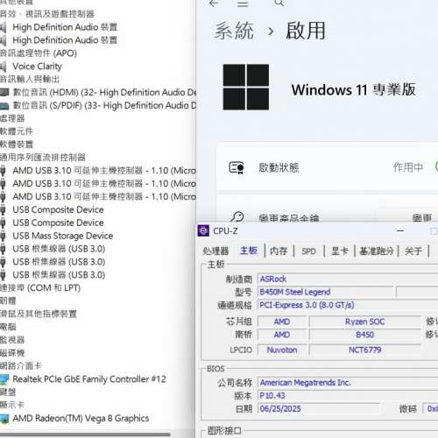
Task: Click the CPU-Z title bar icon
Action: [x=203, y=230]
